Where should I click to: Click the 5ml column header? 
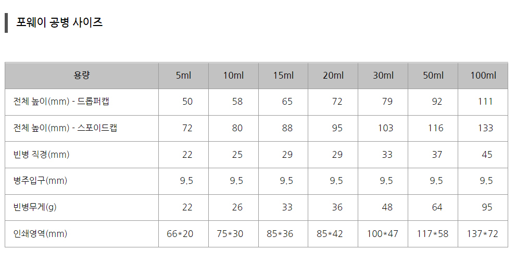click(183, 76)
